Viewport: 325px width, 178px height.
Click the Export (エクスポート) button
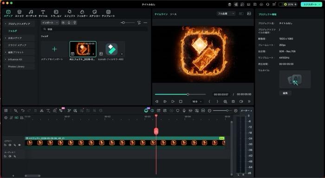[312, 4]
